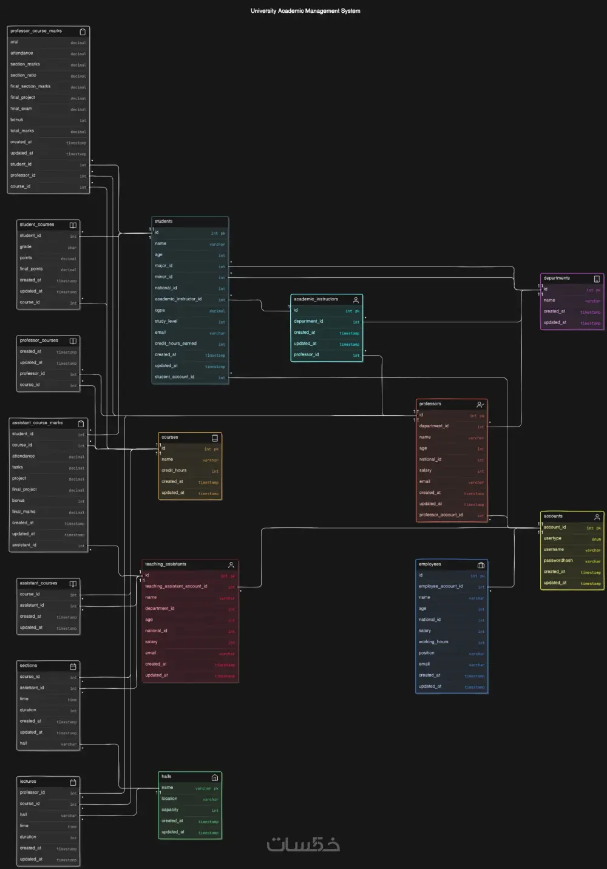
Task: Select the students table header
Action: [190, 221]
